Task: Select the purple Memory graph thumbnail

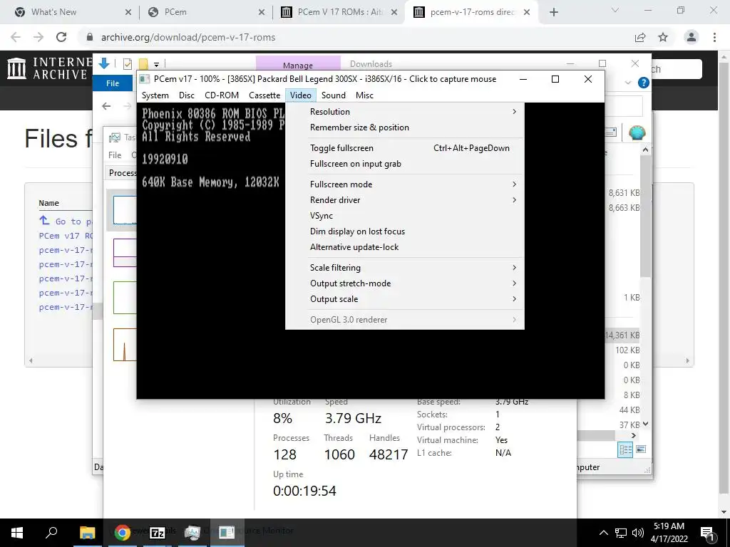Action: [x=125, y=253]
